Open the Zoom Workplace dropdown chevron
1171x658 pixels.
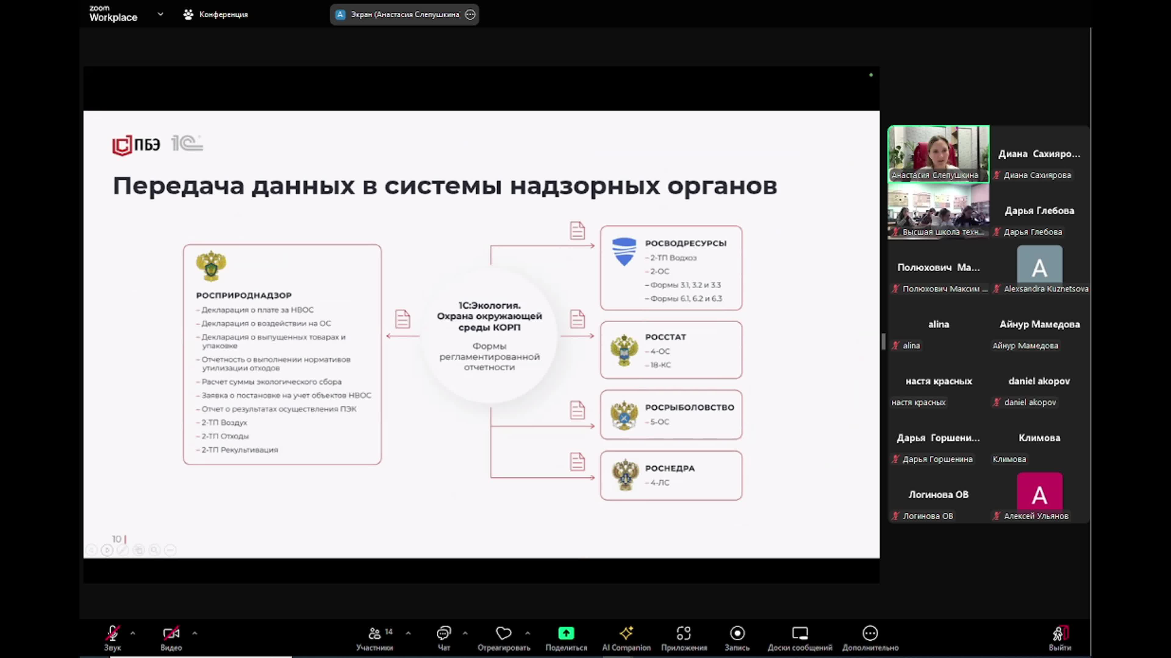coord(160,14)
